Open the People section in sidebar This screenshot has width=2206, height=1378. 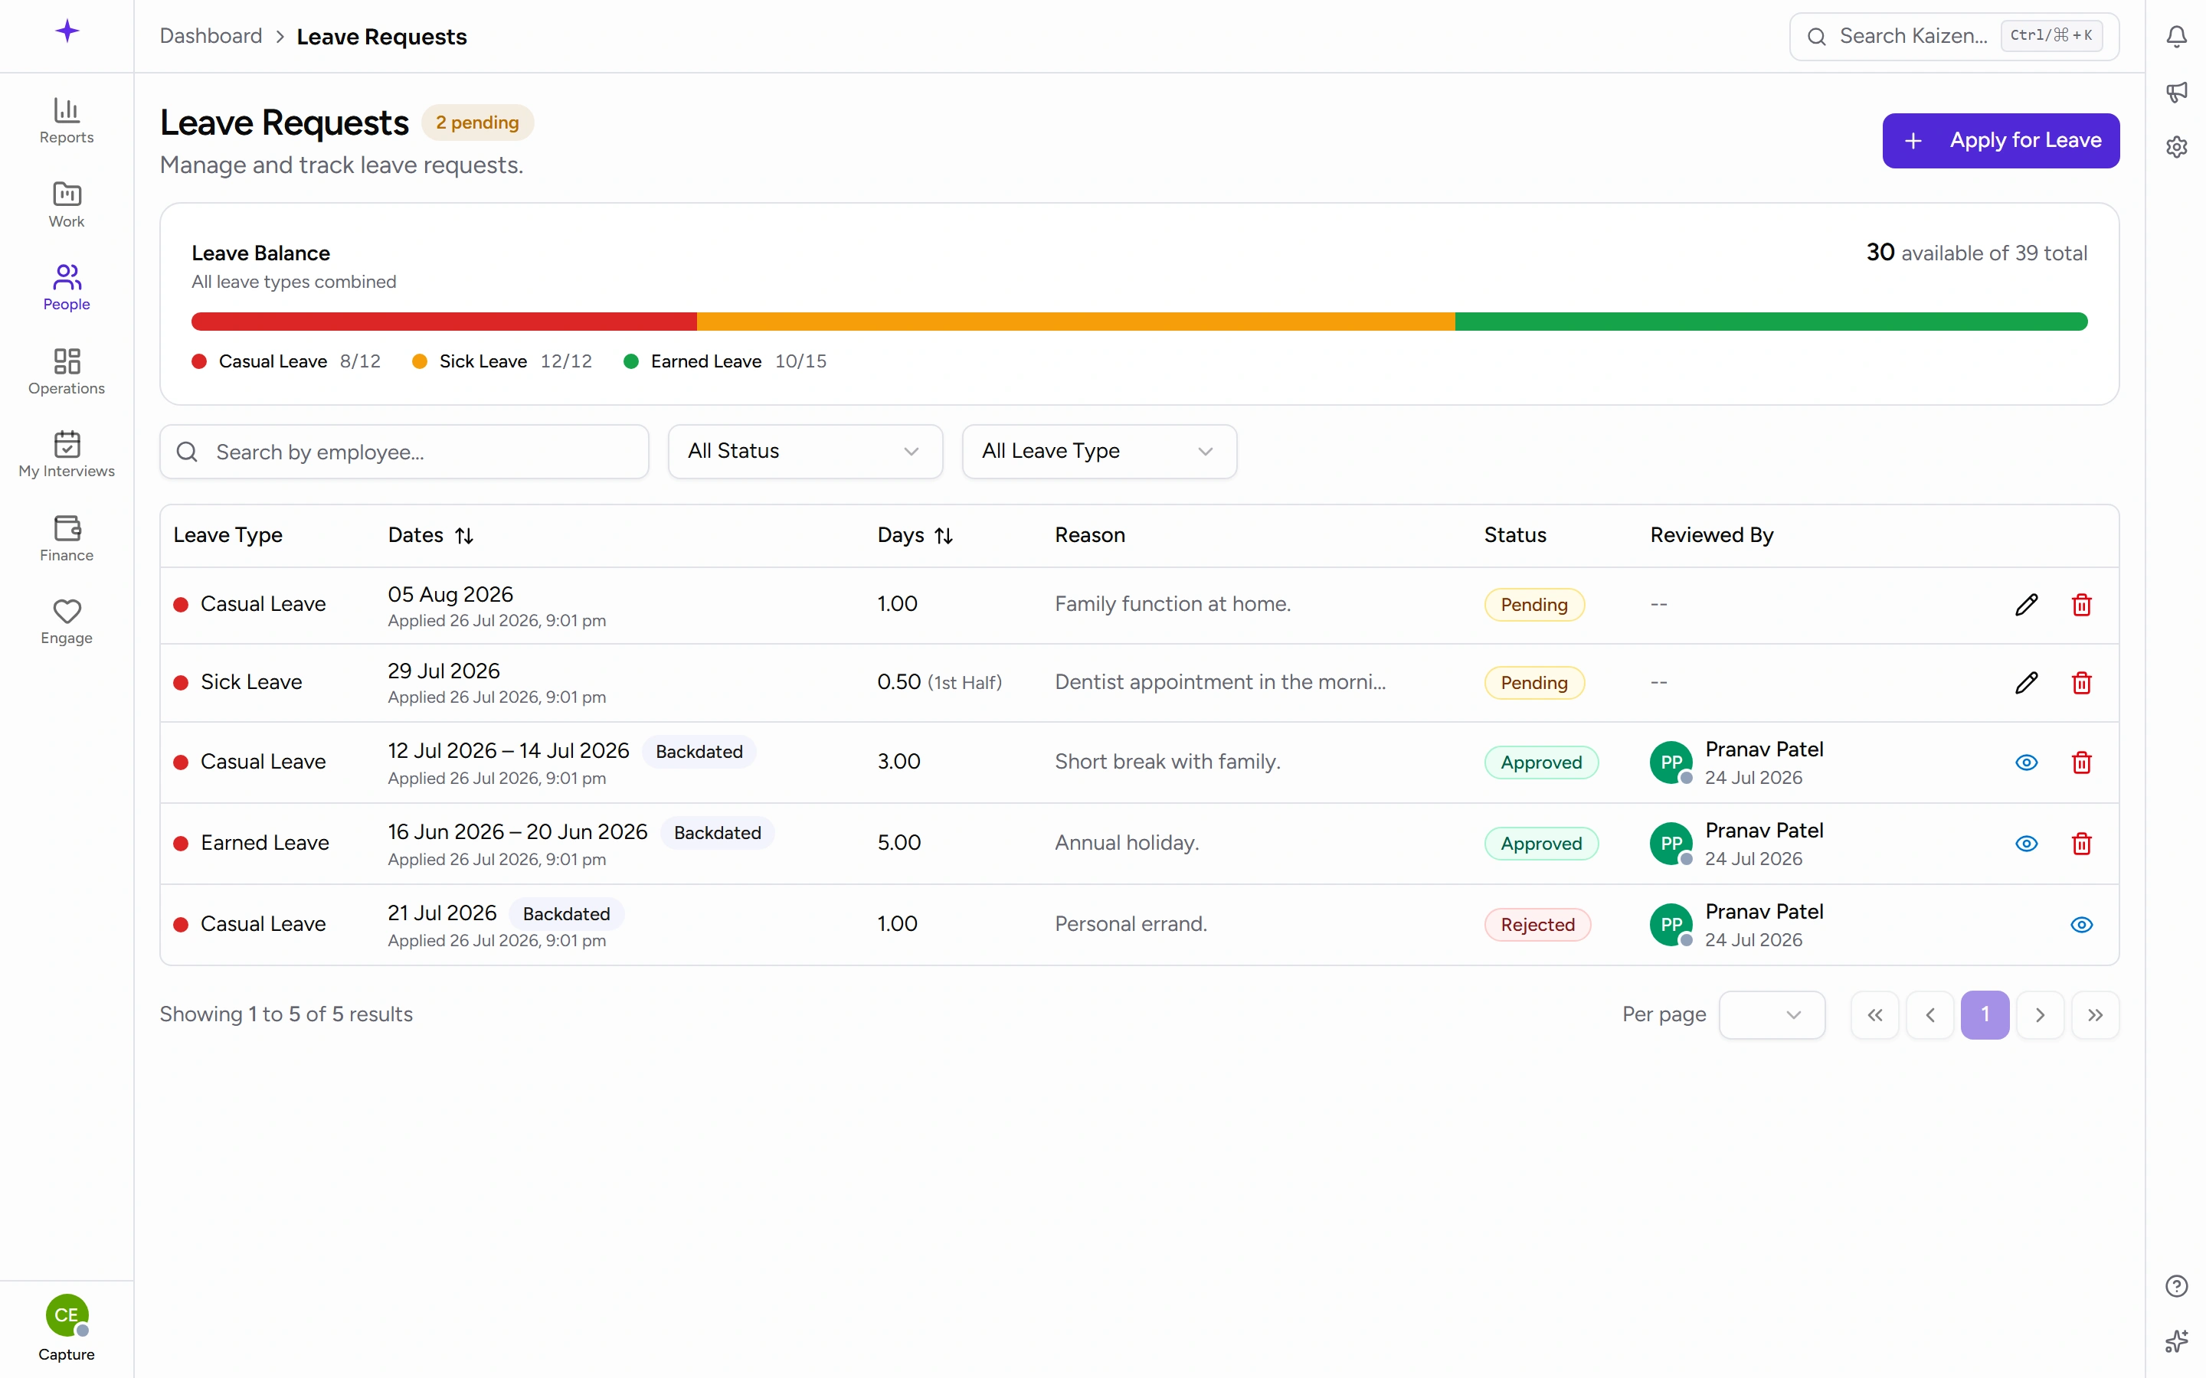click(67, 288)
